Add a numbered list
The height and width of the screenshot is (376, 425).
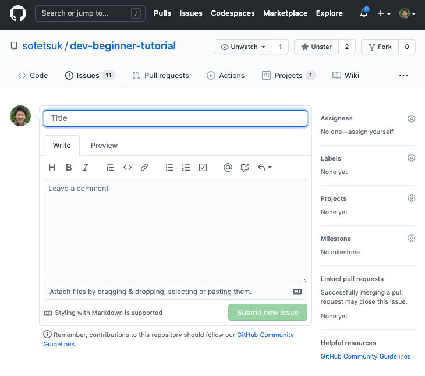(186, 168)
